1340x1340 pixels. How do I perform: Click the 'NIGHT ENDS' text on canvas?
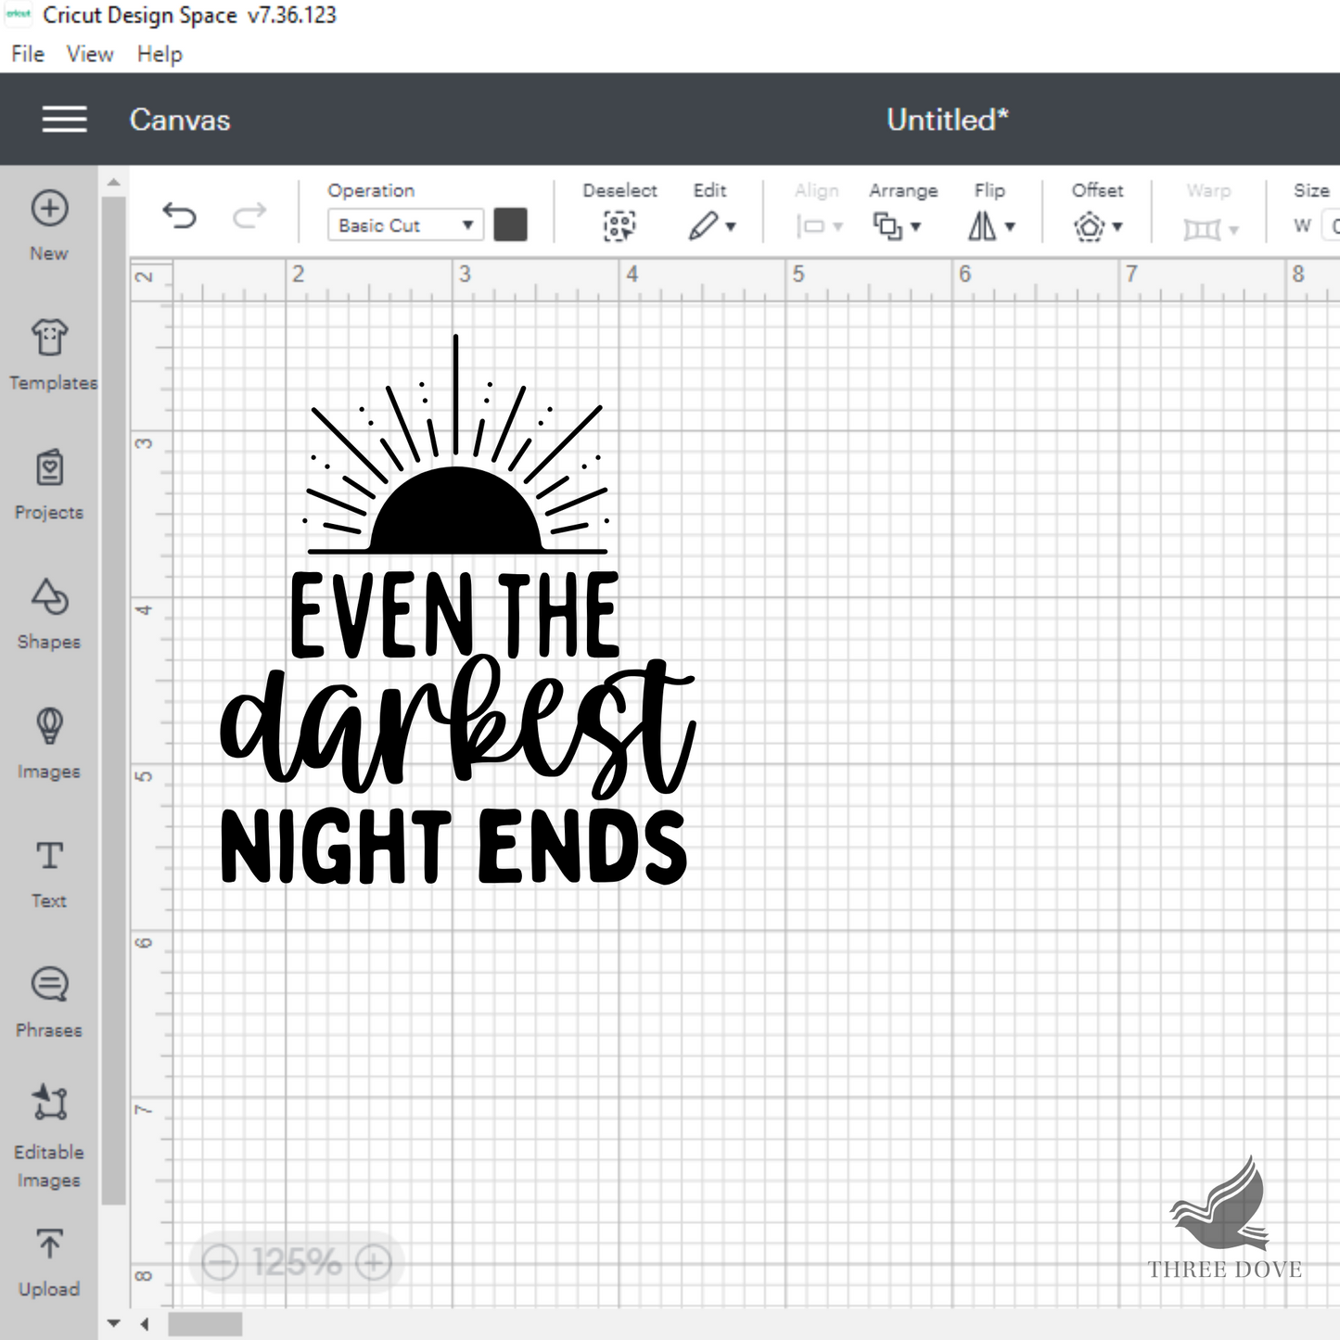coord(453,846)
